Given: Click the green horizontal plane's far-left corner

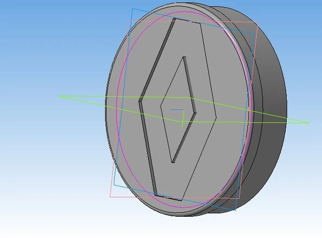Looking at the screenshot, I should click(x=59, y=96).
